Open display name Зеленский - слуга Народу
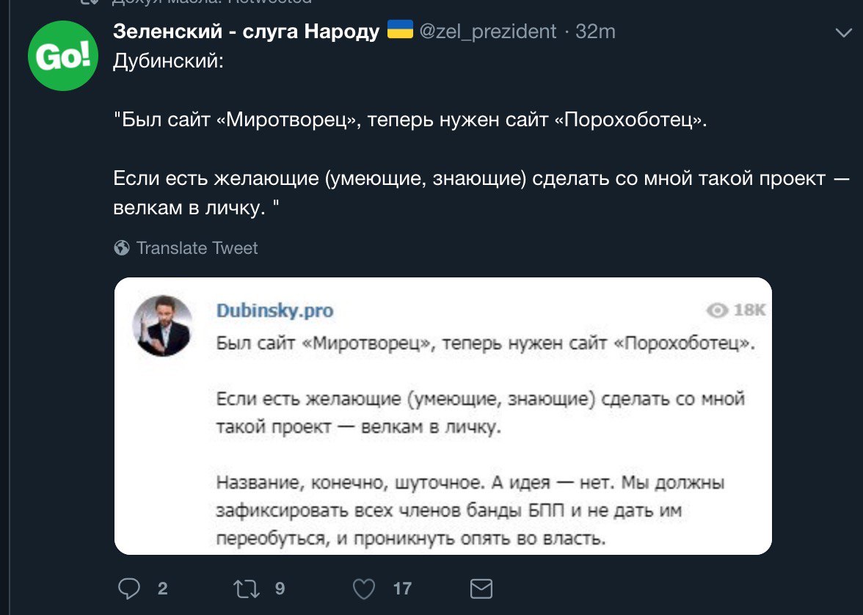863x615 pixels. click(246, 32)
